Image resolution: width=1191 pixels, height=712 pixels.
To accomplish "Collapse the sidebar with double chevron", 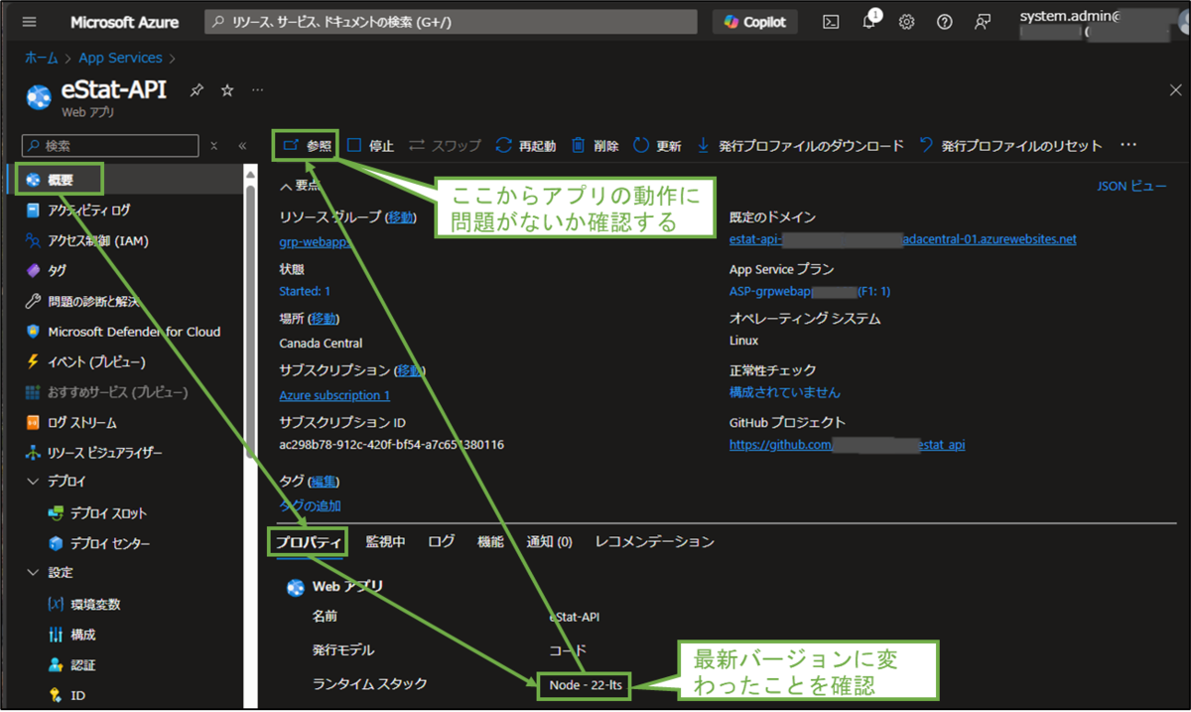I will click(242, 146).
